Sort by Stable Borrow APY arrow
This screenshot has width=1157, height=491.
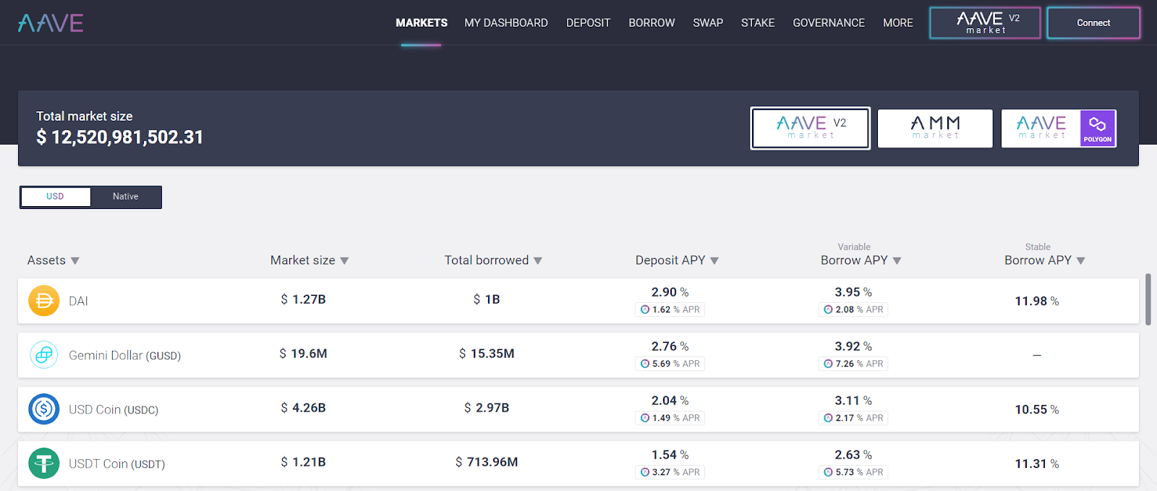[x=1080, y=261]
